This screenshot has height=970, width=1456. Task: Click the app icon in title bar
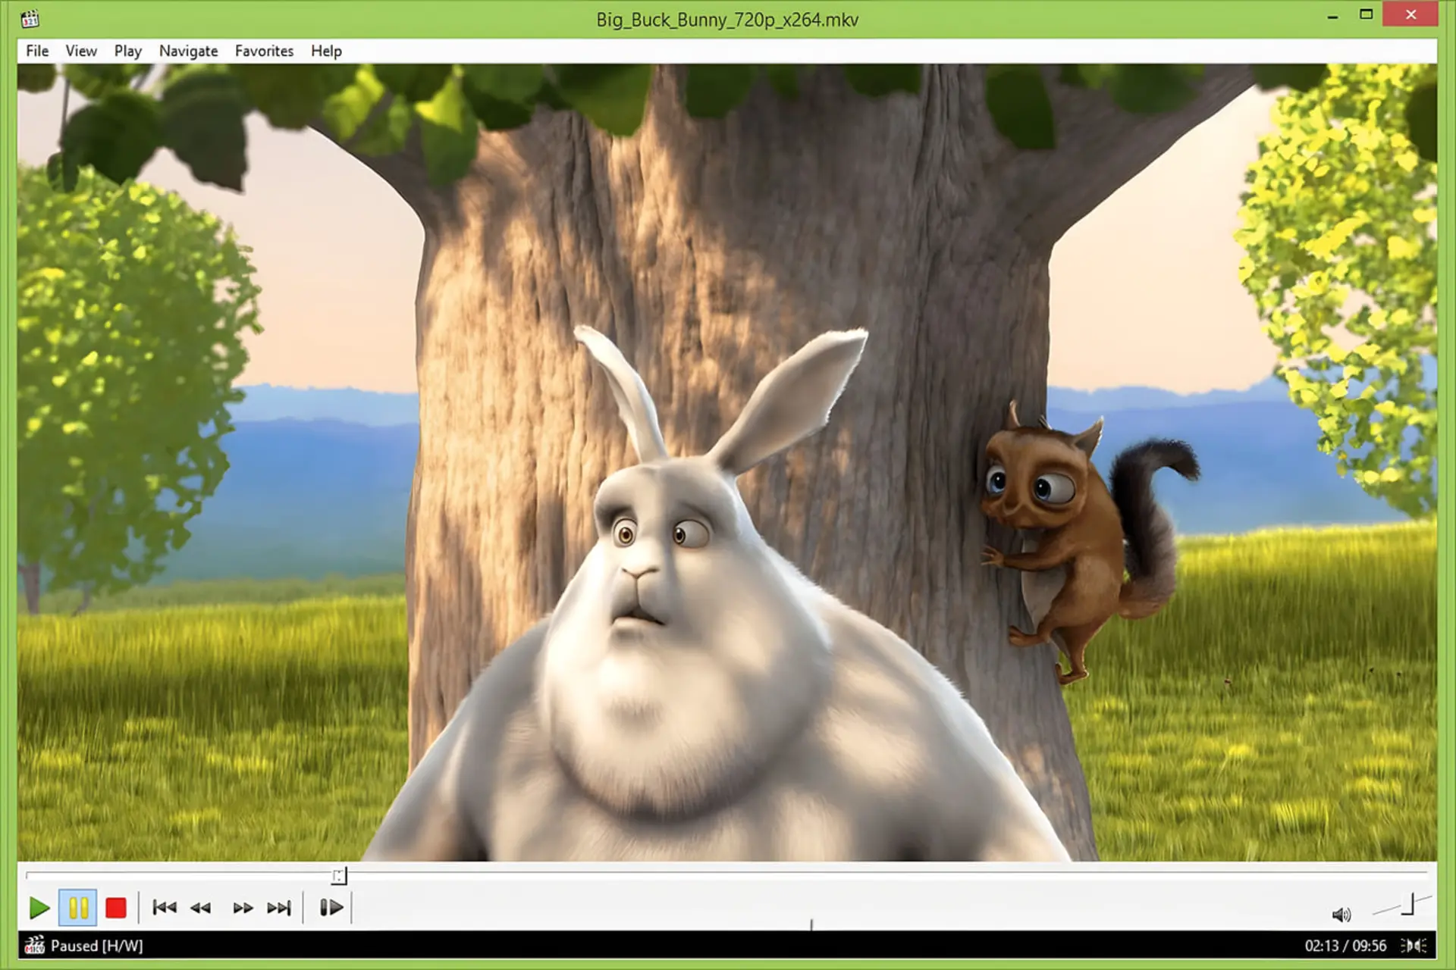(30, 18)
